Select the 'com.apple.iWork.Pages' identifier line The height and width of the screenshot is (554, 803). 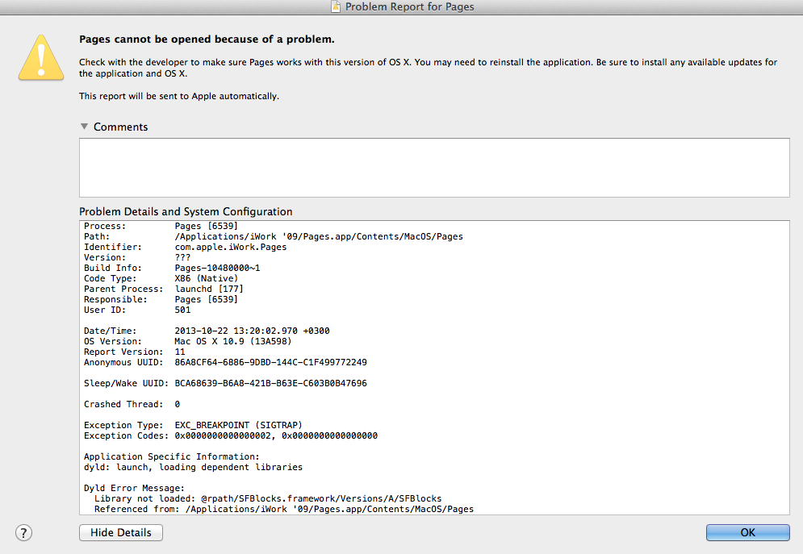tap(186, 247)
